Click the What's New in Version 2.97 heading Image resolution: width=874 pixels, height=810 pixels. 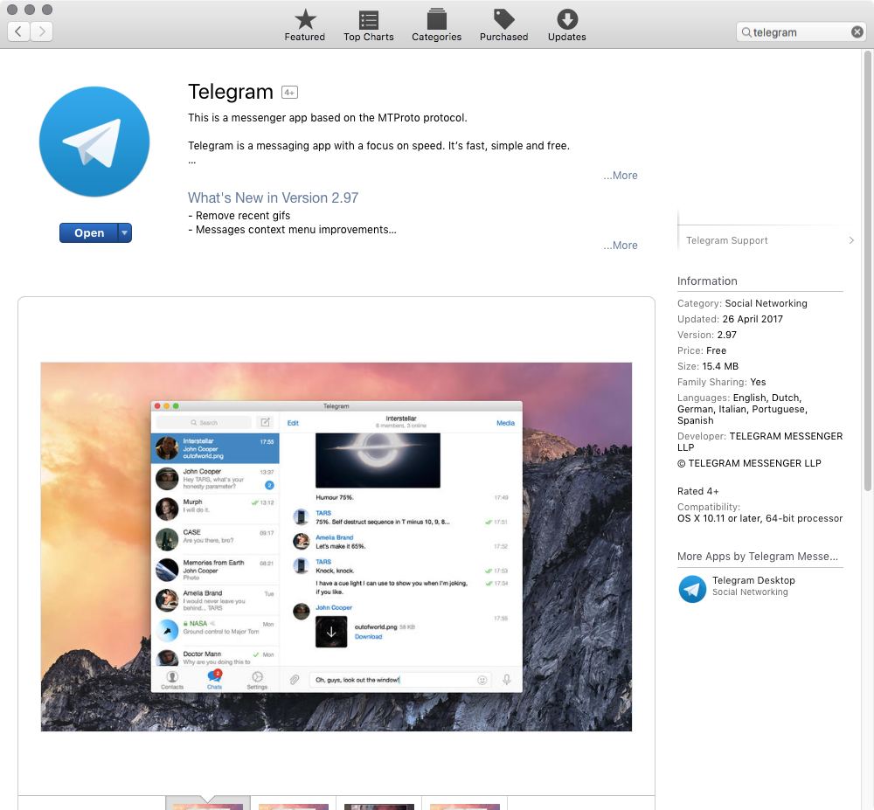click(x=273, y=197)
